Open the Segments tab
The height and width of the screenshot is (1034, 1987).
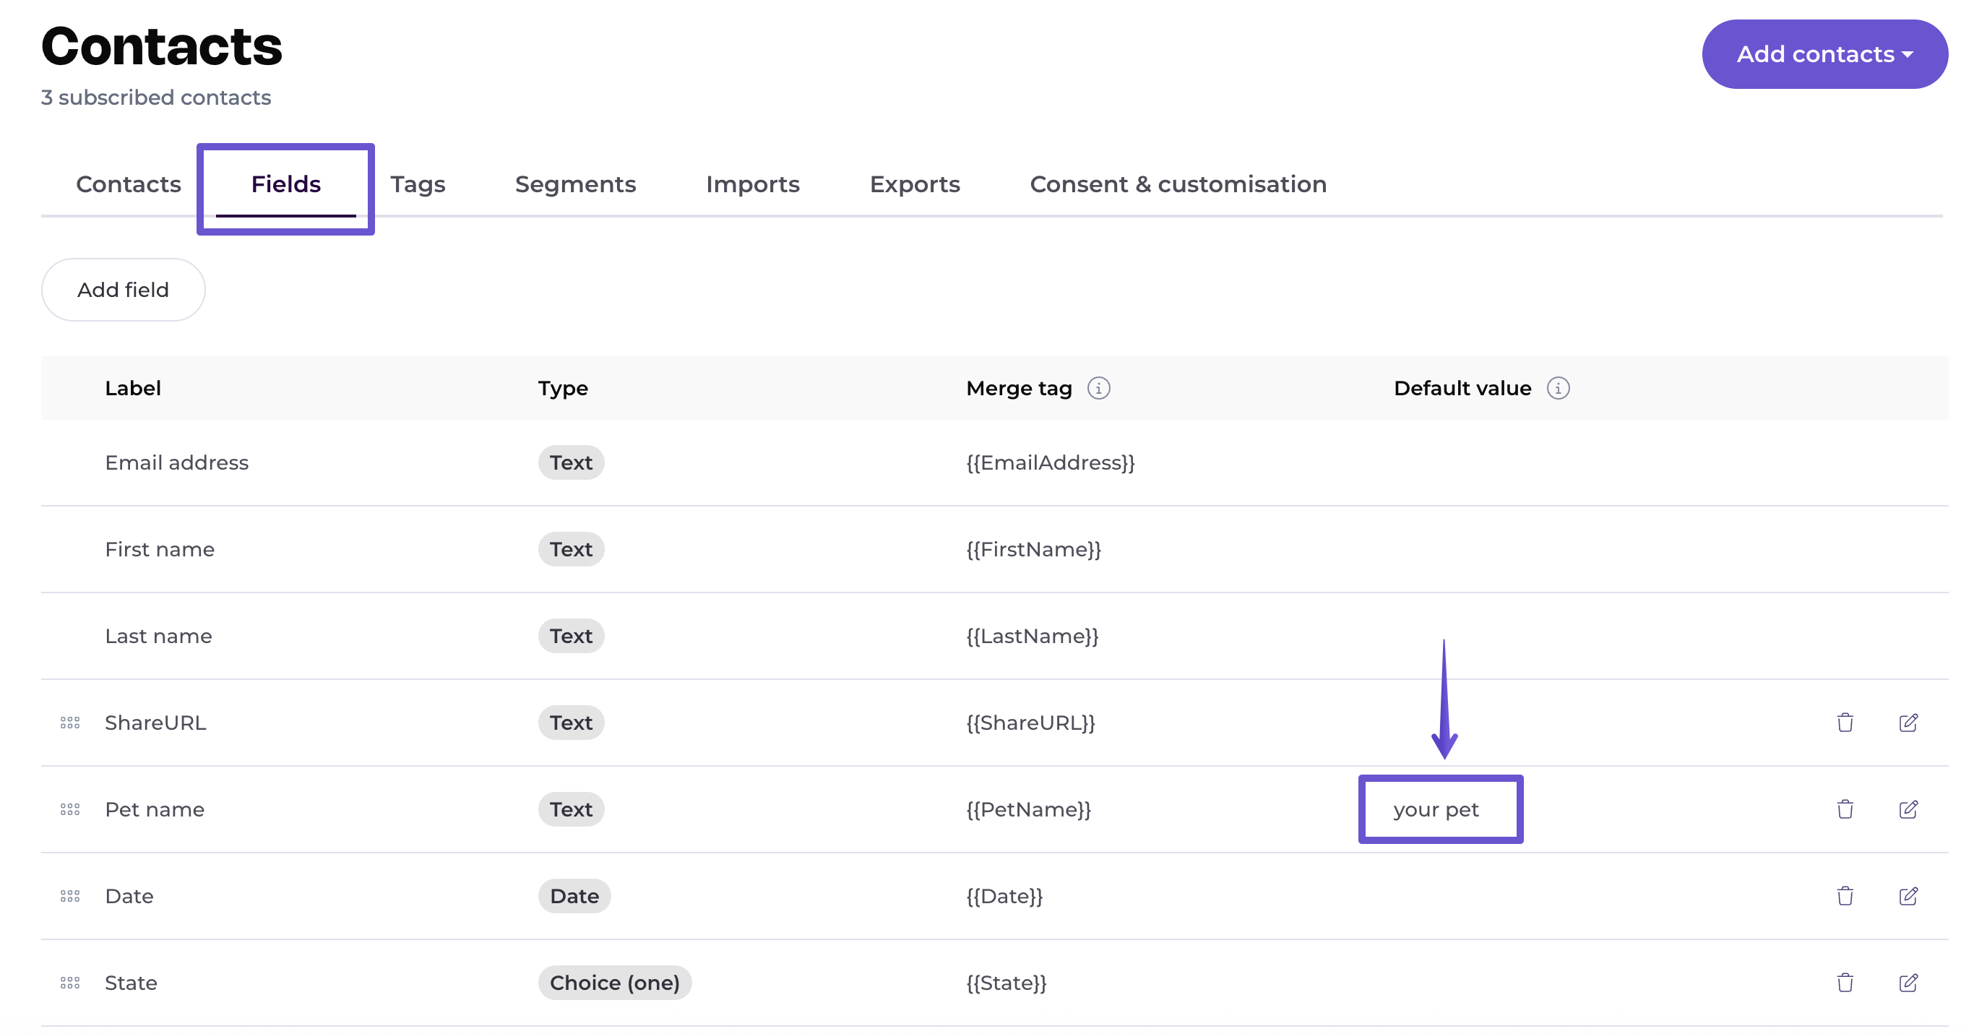[574, 184]
